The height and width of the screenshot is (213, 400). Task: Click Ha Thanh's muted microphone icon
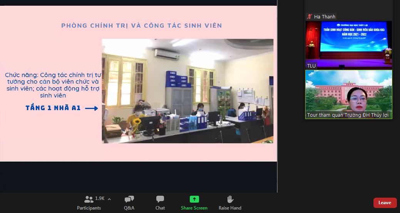click(x=309, y=17)
